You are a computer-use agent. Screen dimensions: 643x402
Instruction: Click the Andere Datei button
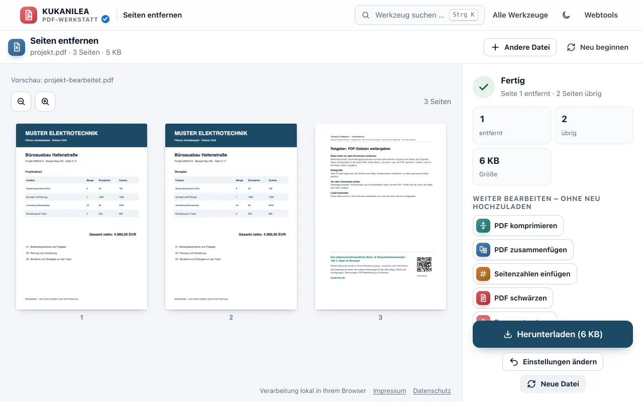[520, 47]
